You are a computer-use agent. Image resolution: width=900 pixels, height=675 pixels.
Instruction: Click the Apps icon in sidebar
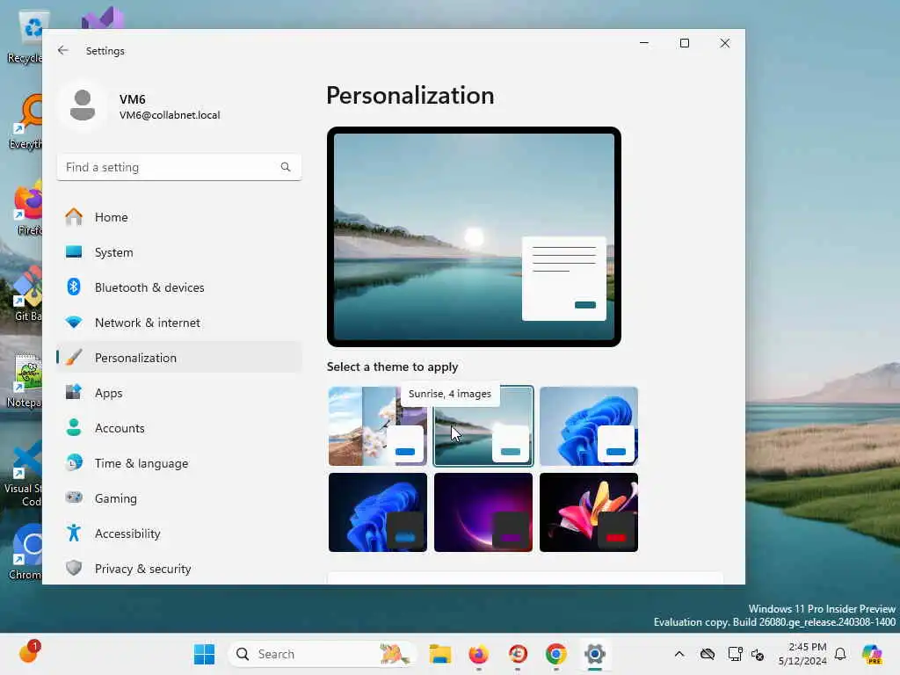[x=74, y=392]
